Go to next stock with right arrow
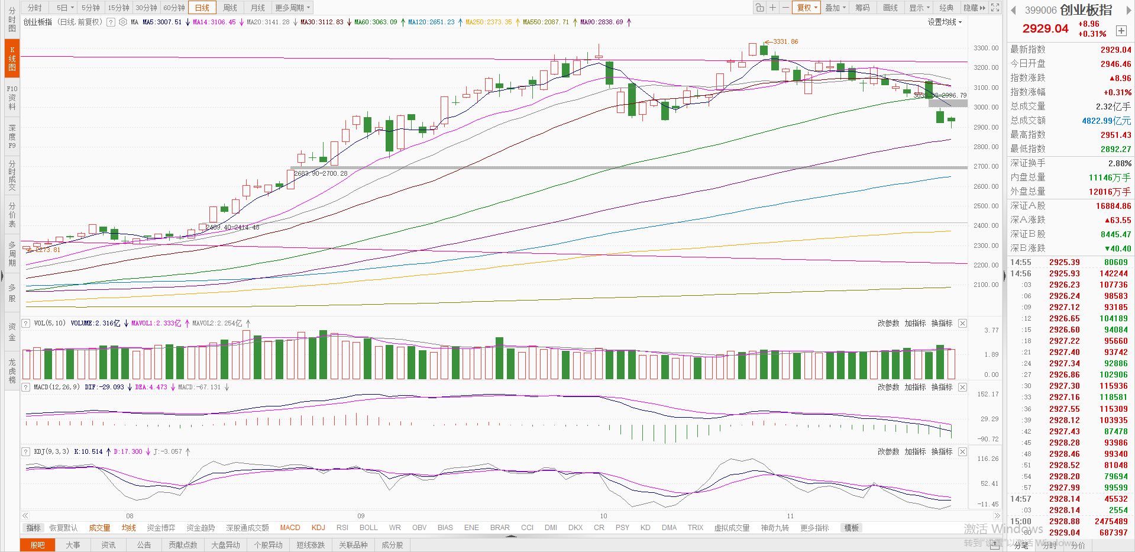1135x552 pixels. [1128, 10]
